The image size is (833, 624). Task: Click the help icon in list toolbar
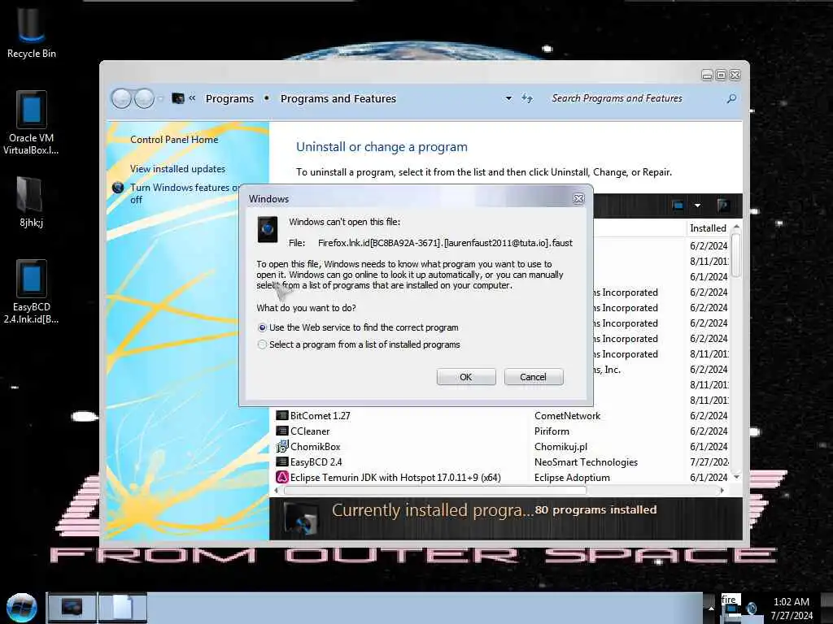point(722,206)
